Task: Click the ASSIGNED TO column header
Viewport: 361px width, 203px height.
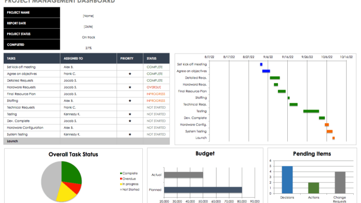Action: (88, 58)
